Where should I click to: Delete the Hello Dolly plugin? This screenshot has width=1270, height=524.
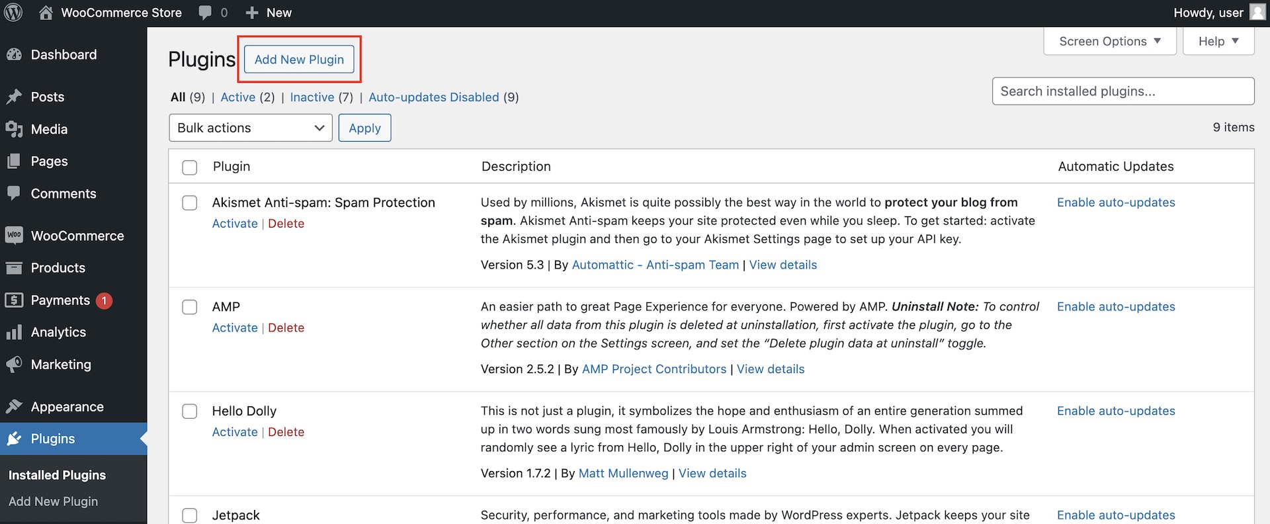pos(286,432)
